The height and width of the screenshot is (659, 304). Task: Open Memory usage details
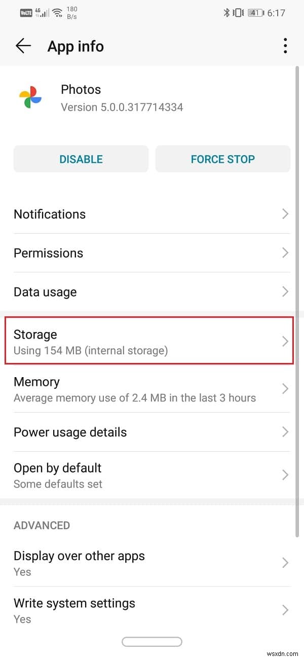[x=152, y=389]
